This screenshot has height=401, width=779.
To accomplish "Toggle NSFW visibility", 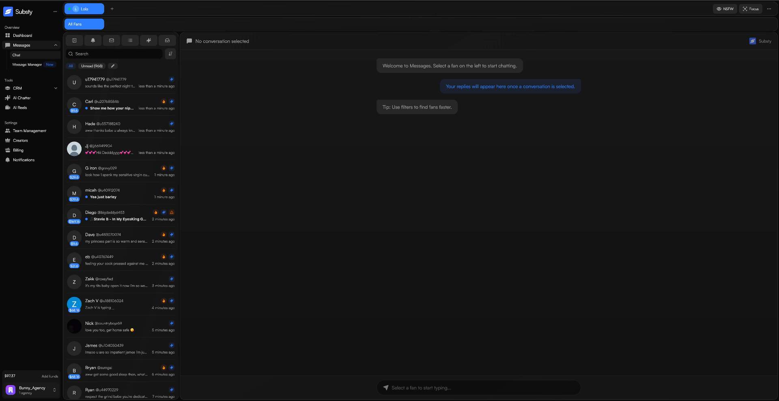I will [725, 9].
